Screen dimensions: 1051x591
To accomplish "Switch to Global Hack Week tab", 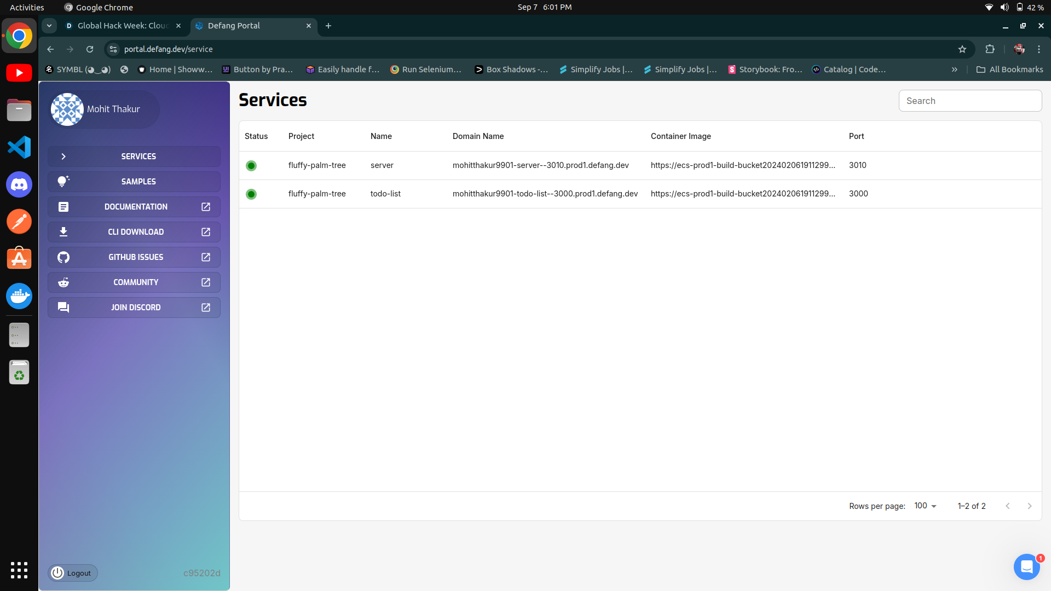I will click(x=122, y=26).
